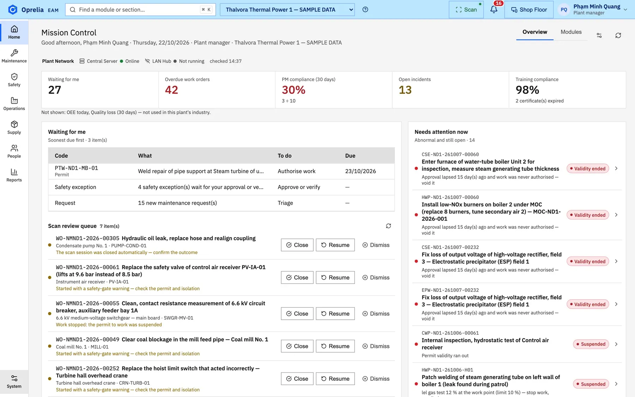Select the Overview tab

coord(534,32)
